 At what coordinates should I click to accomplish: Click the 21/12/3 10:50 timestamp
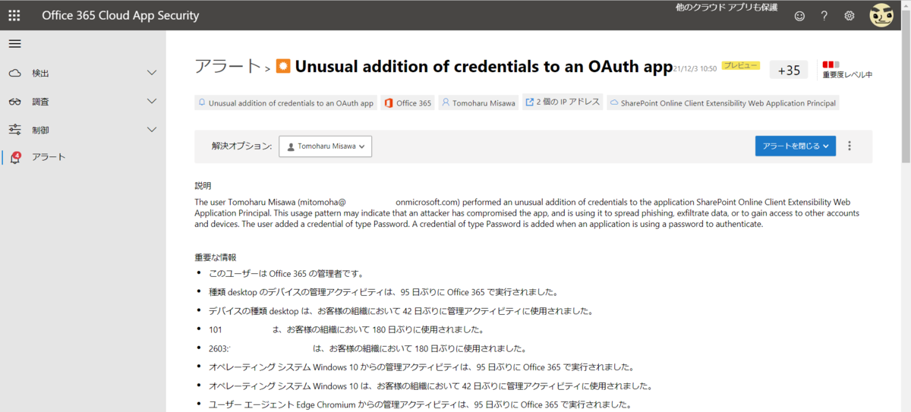tap(695, 68)
